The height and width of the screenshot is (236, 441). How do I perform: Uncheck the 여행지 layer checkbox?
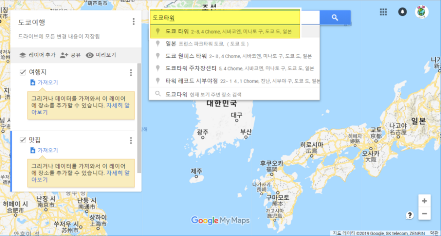(23, 73)
